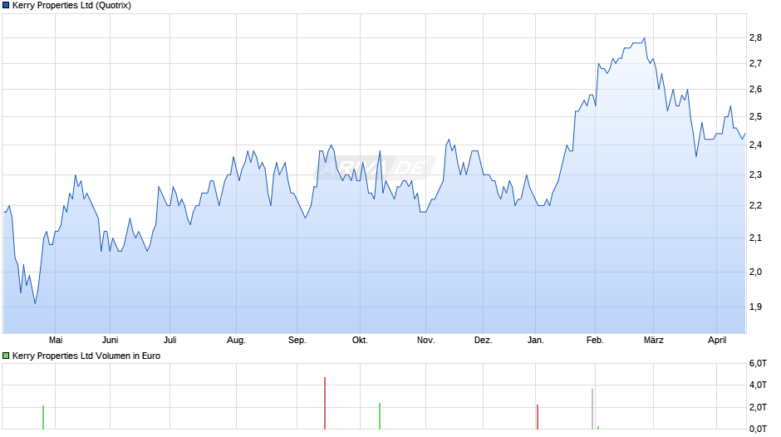Click the tall red volume bar in September
The width and height of the screenshot is (781, 437).
[325, 403]
